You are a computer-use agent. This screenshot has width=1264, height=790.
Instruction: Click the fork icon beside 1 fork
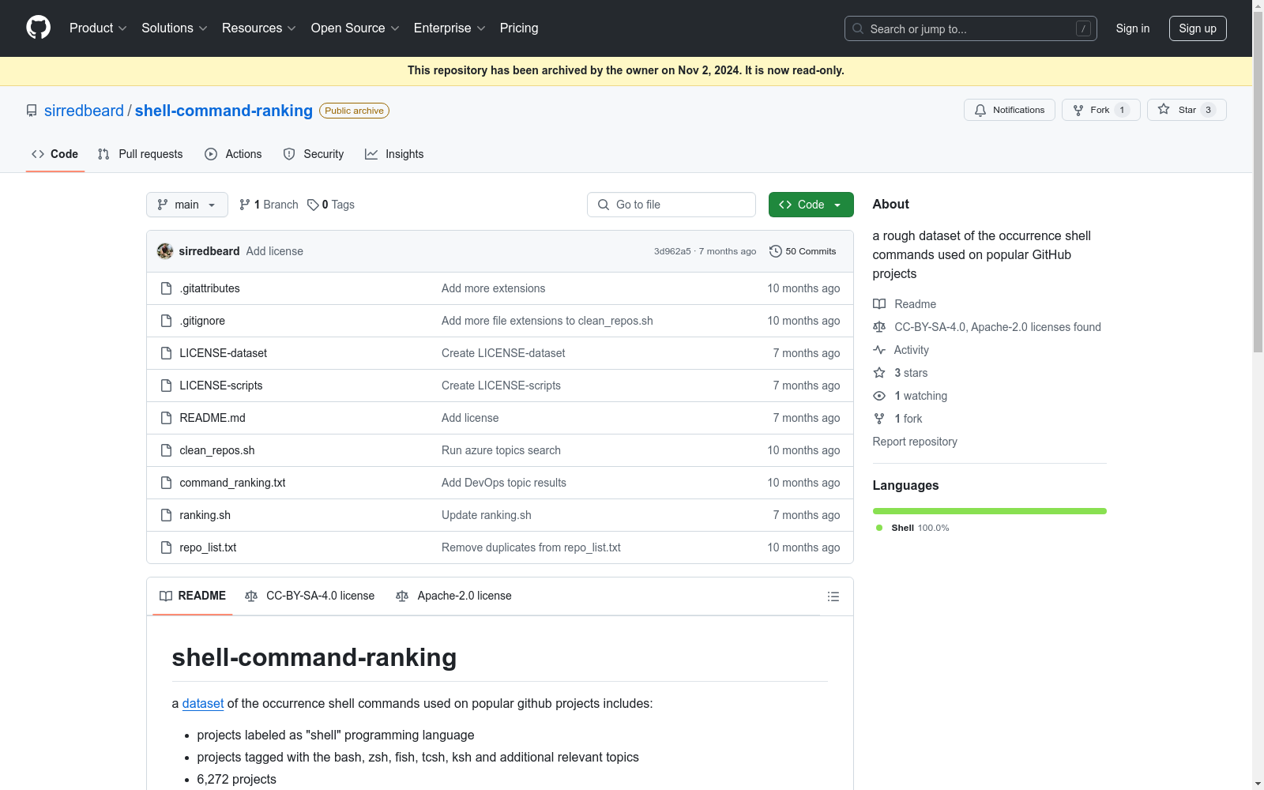(879, 419)
